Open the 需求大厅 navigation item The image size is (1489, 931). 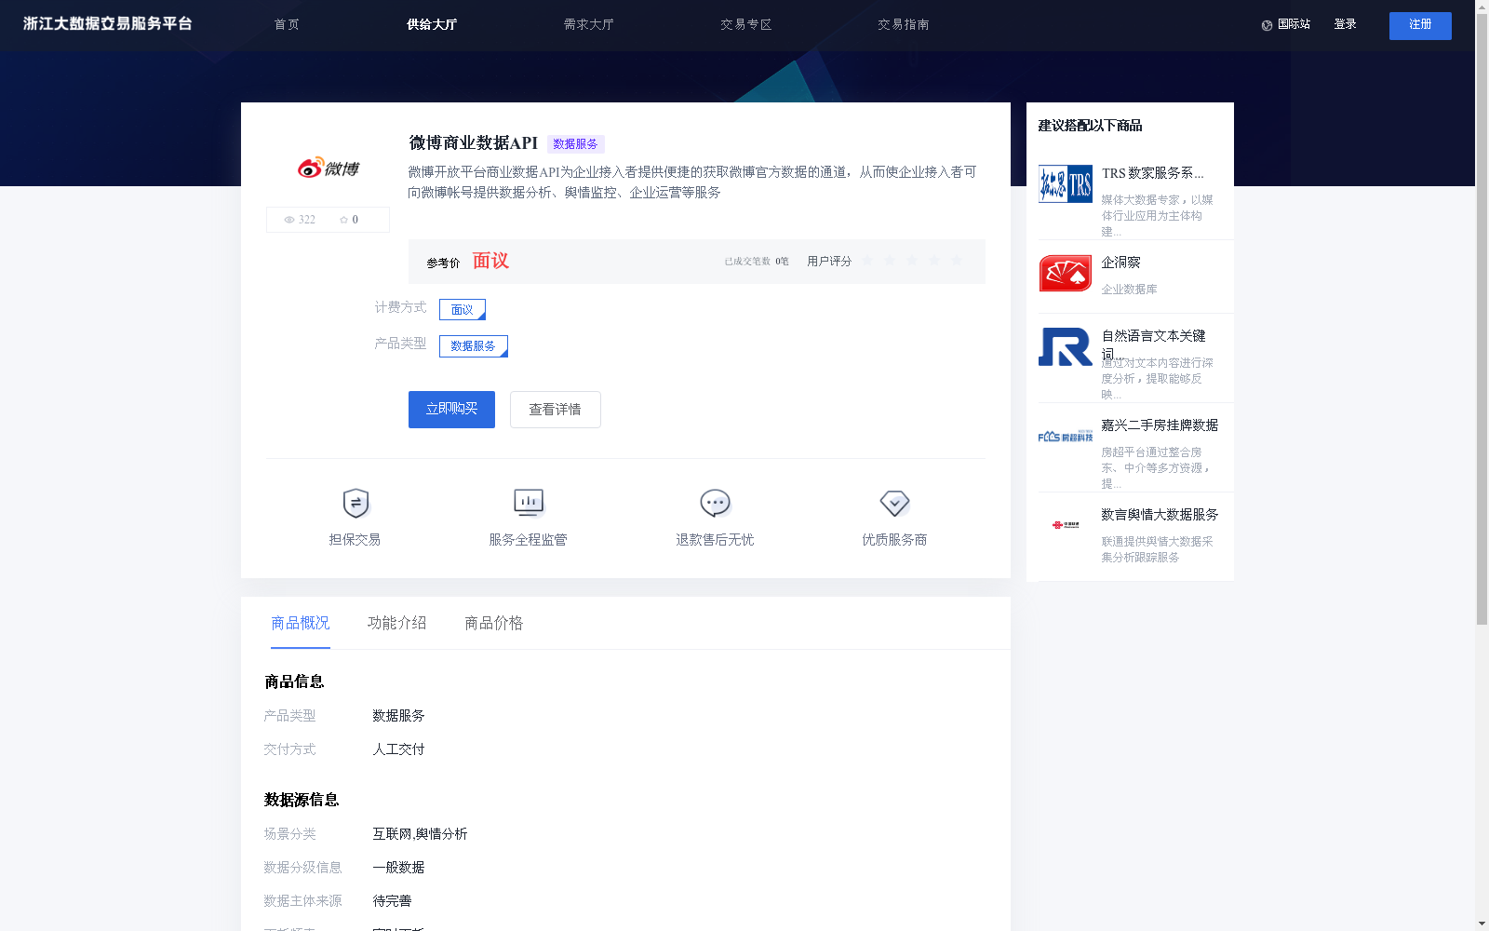(x=589, y=24)
